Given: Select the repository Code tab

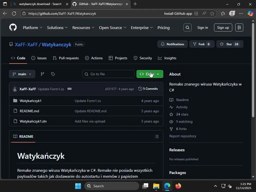Looking at the screenshot, I should [18, 58].
